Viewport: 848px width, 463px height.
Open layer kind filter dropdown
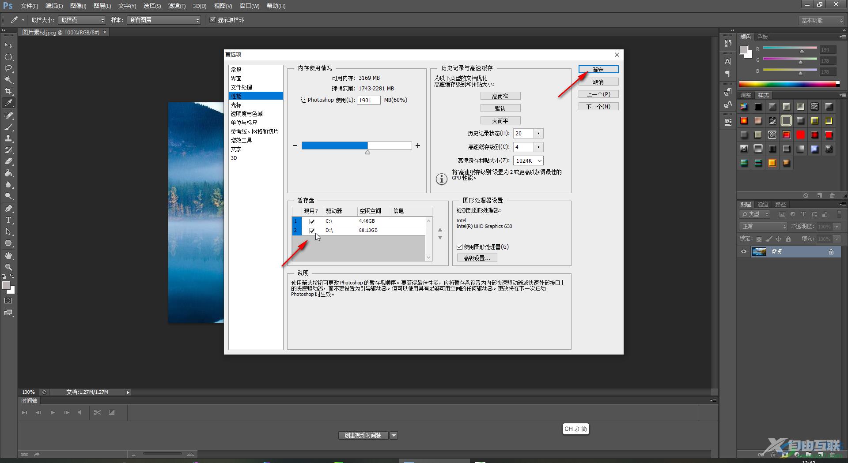755,214
